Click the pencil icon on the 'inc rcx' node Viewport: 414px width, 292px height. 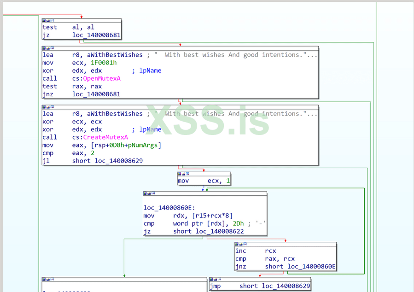(241, 244)
